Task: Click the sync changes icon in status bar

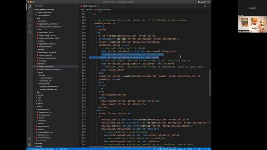Action: tap(57, 149)
